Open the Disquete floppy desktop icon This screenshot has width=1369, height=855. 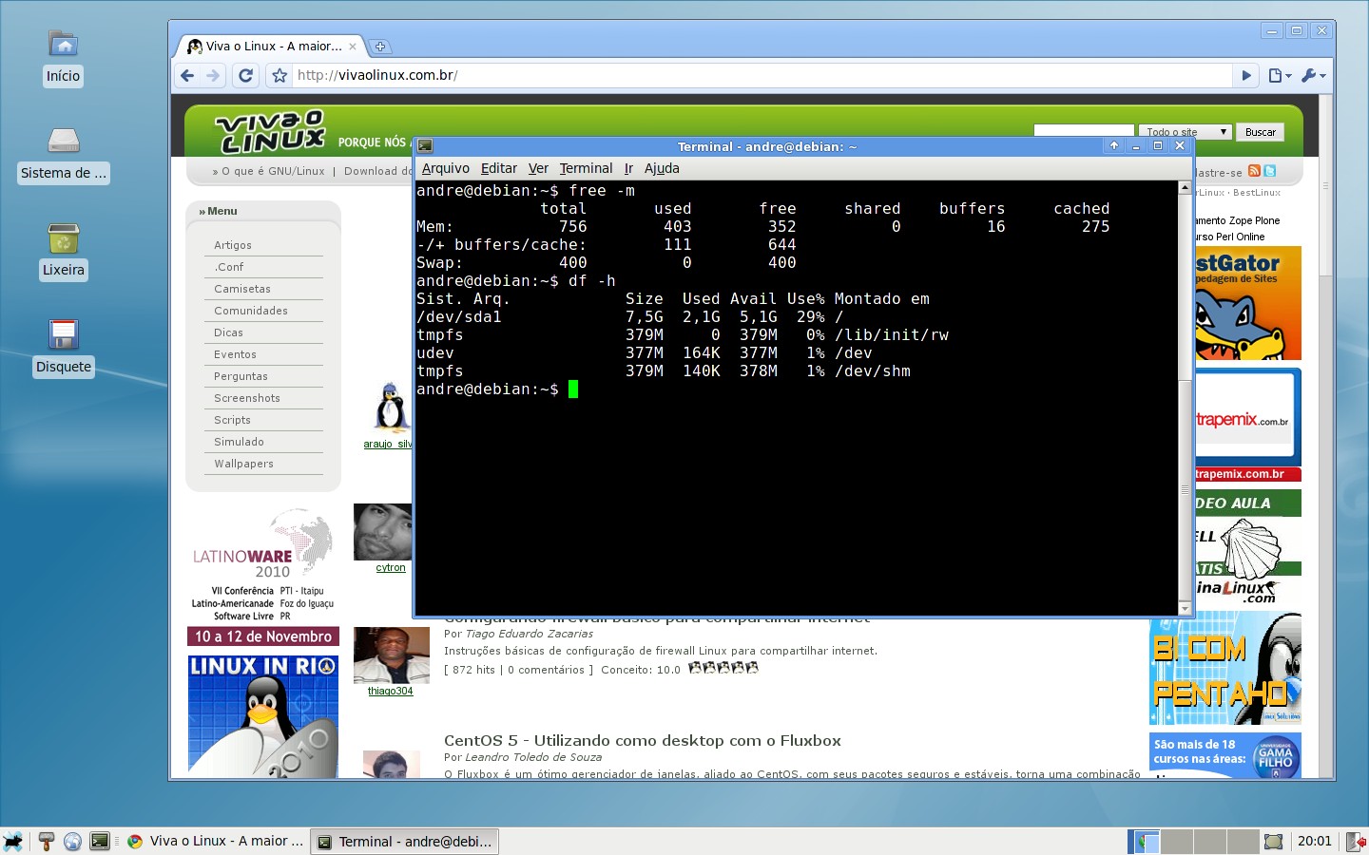[x=64, y=334]
